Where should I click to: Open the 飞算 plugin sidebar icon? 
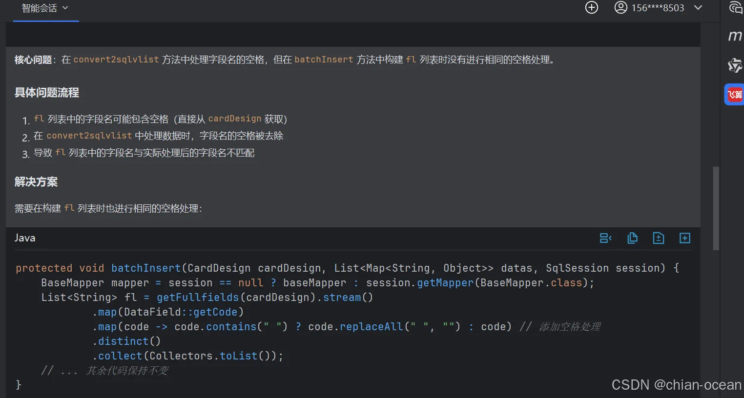[735, 94]
